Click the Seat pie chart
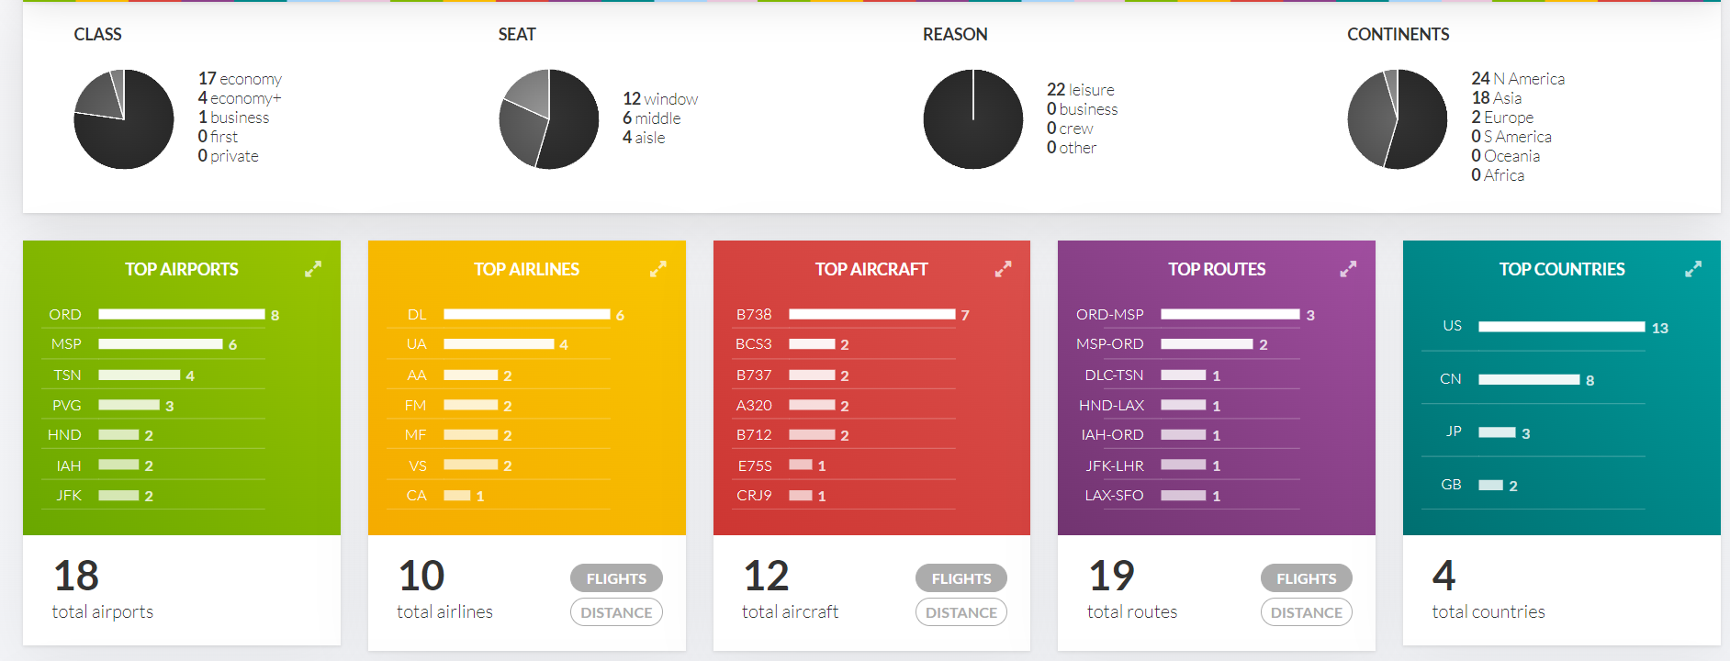The image size is (1730, 661). 549,119
